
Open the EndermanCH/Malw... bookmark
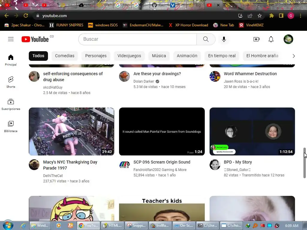pos(143,25)
